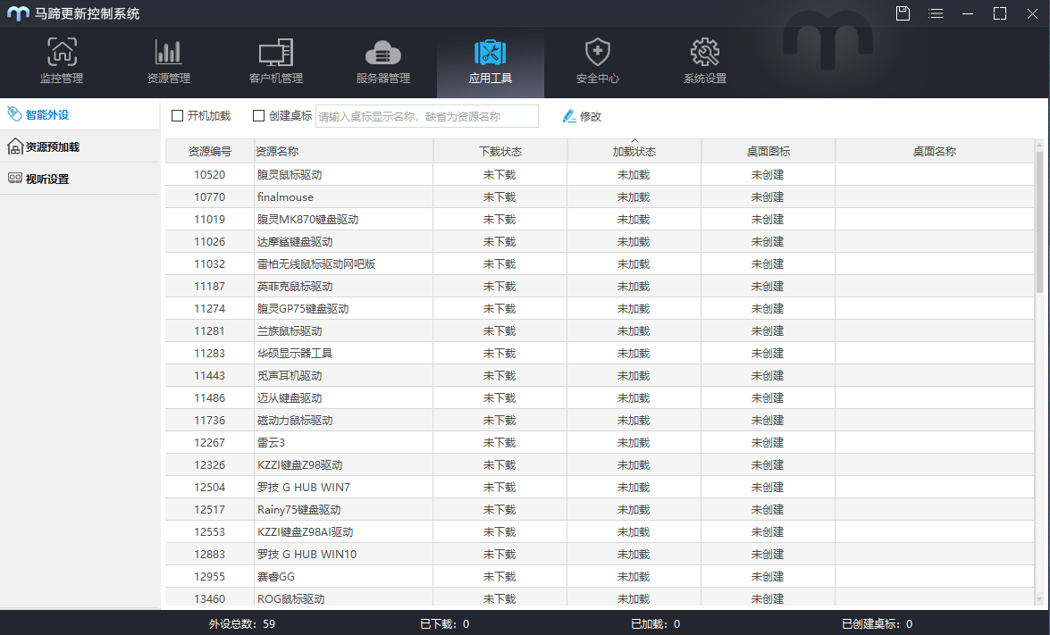Select row KZZI键盘Z98AI驱动
Screen dimensions: 1050x635
click(600, 531)
